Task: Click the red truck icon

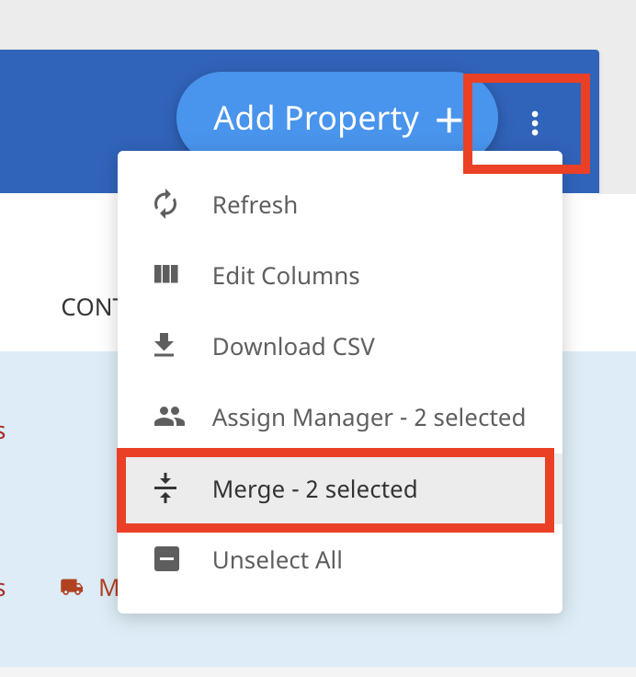Action: (x=72, y=587)
